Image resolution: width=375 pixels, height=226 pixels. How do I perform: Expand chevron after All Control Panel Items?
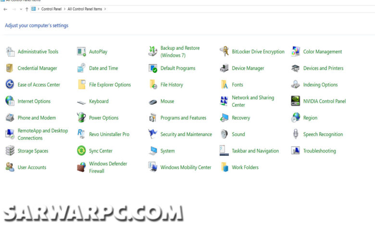tap(105, 9)
